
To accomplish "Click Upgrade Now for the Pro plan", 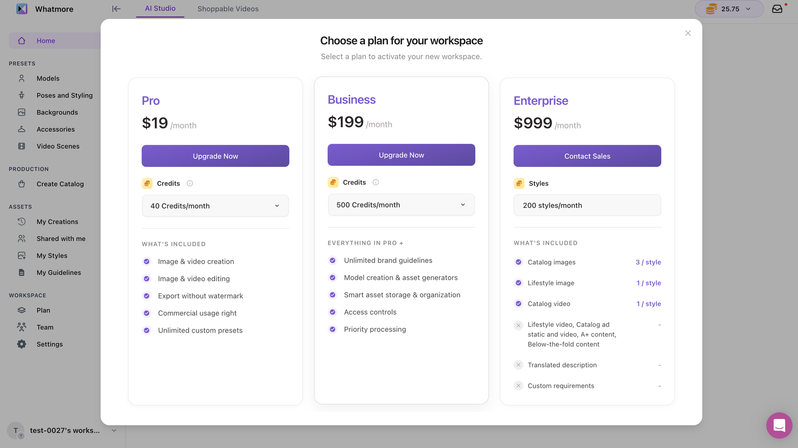I will click(215, 156).
